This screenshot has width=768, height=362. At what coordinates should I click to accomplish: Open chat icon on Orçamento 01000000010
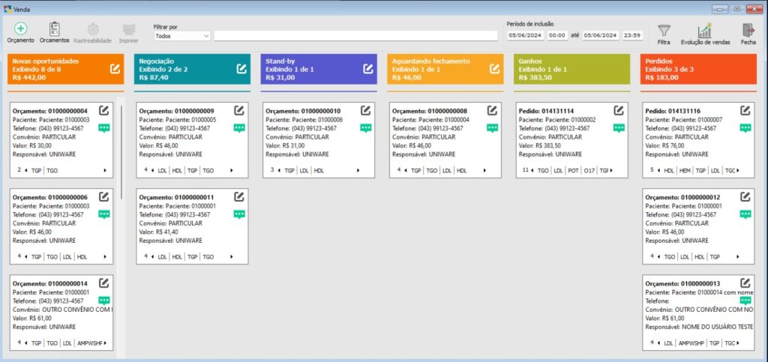pos(365,128)
